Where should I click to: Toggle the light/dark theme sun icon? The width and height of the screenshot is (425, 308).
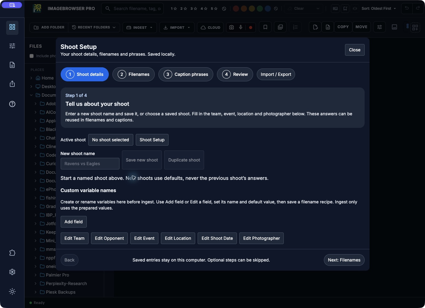pyautogui.click(x=12, y=291)
